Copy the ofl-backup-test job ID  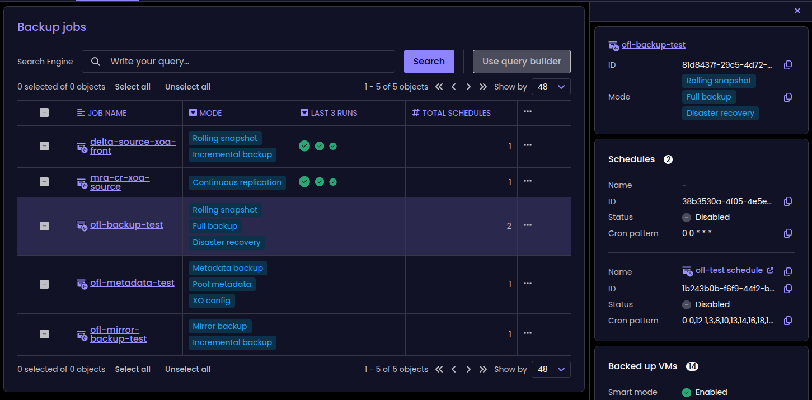point(788,65)
